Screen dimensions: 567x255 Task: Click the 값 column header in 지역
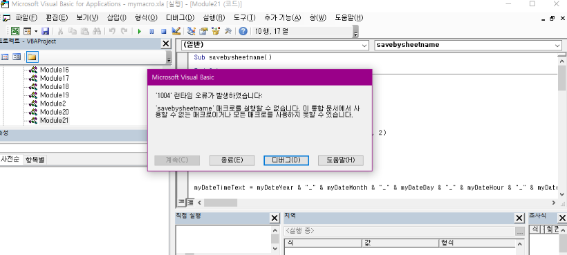click(400, 243)
